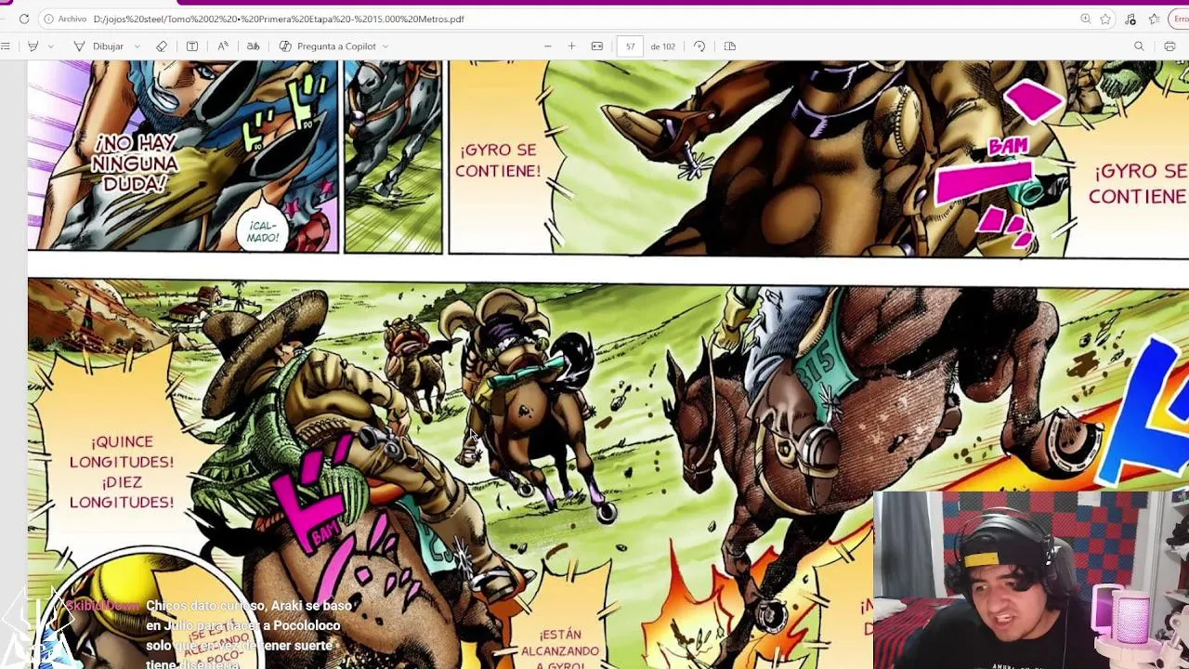Expand the Pregunta a Copilot dropdown arrow
Image resolution: width=1189 pixels, height=669 pixels.
pyautogui.click(x=385, y=46)
